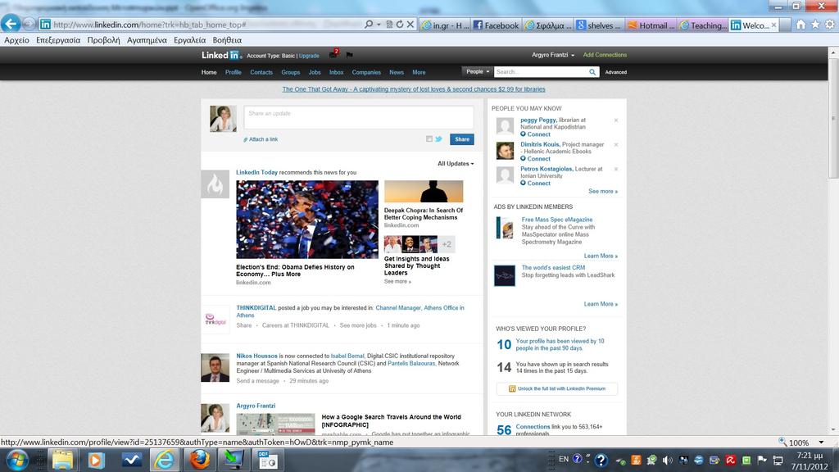Viewport: 839px width, 472px height.
Task: Open the Αρχείο menu
Action: (x=16, y=40)
